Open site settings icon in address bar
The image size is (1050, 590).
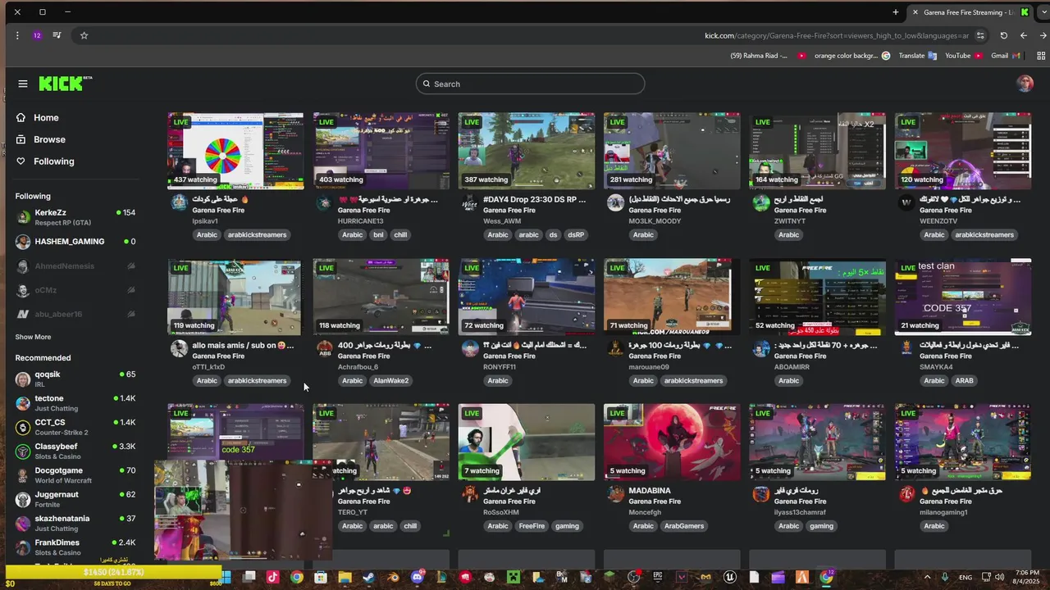tap(980, 35)
